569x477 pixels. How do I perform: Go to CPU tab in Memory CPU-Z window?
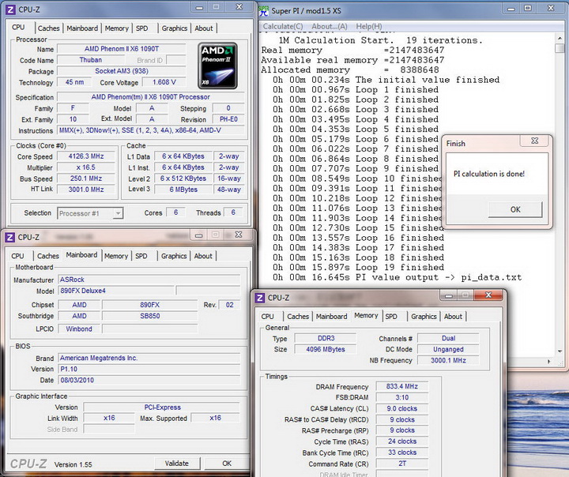pyautogui.click(x=267, y=317)
